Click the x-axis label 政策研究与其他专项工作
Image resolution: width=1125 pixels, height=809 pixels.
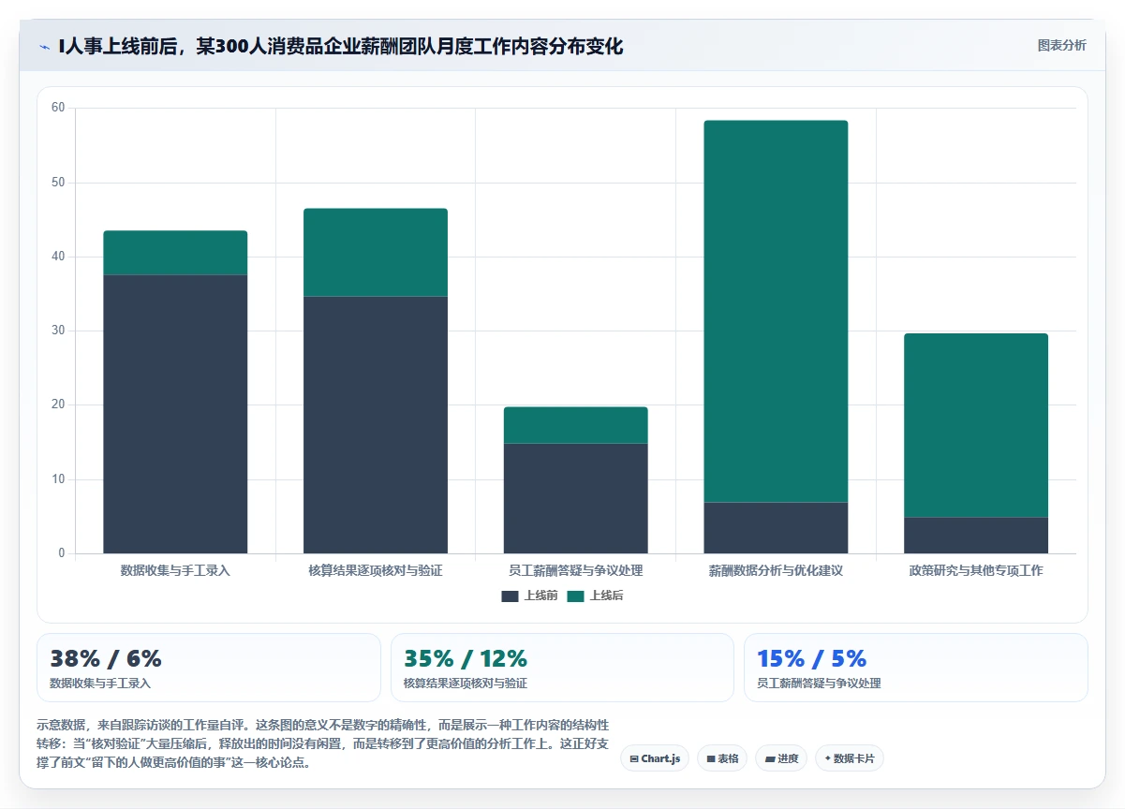tap(976, 570)
